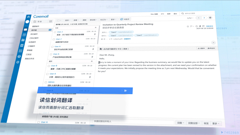Star the opened email
The height and width of the screenshot is (135, 240).
(187, 26)
